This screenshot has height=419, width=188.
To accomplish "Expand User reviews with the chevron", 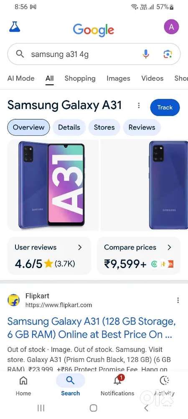I will [x=80, y=248].
